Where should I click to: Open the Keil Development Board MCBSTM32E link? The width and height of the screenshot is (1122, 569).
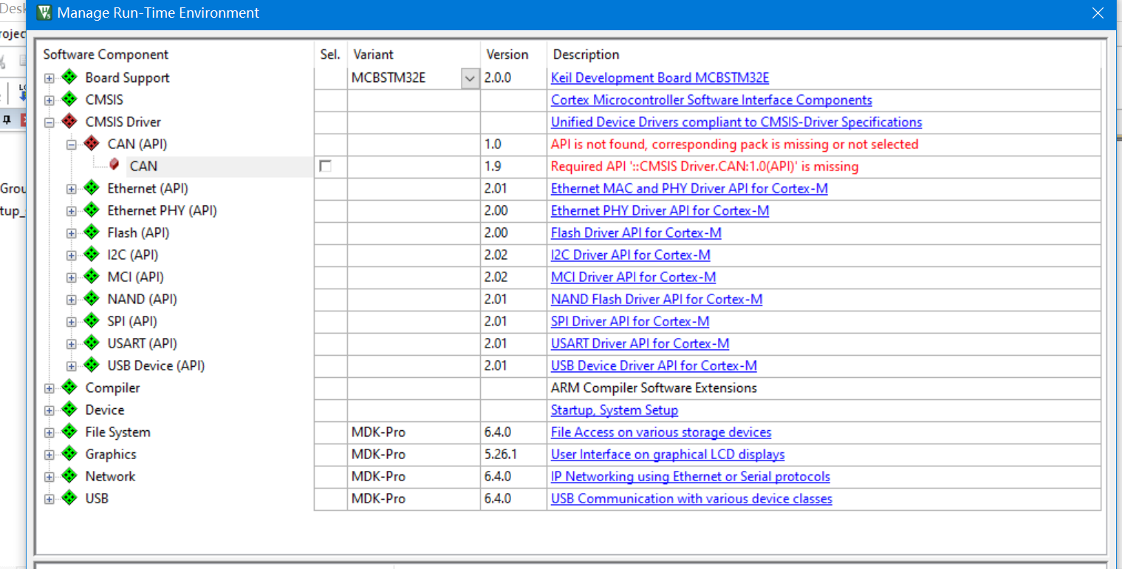click(x=660, y=78)
